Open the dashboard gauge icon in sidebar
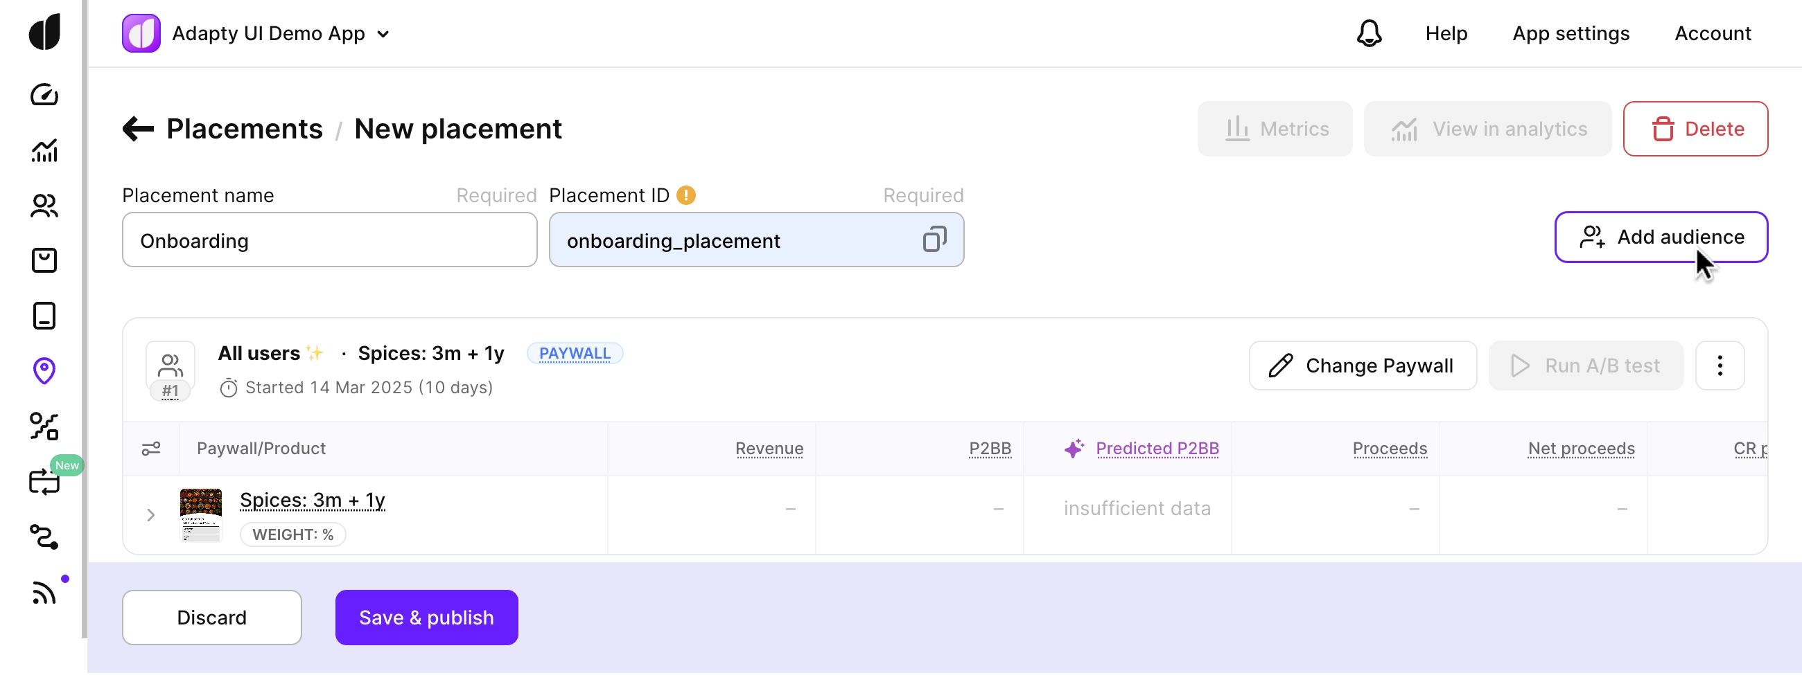 point(44,95)
